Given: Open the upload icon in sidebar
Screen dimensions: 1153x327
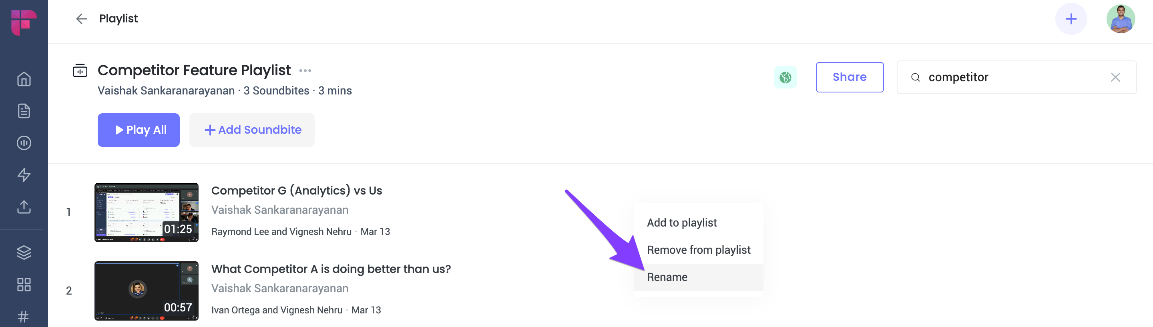Looking at the screenshot, I should tap(24, 207).
